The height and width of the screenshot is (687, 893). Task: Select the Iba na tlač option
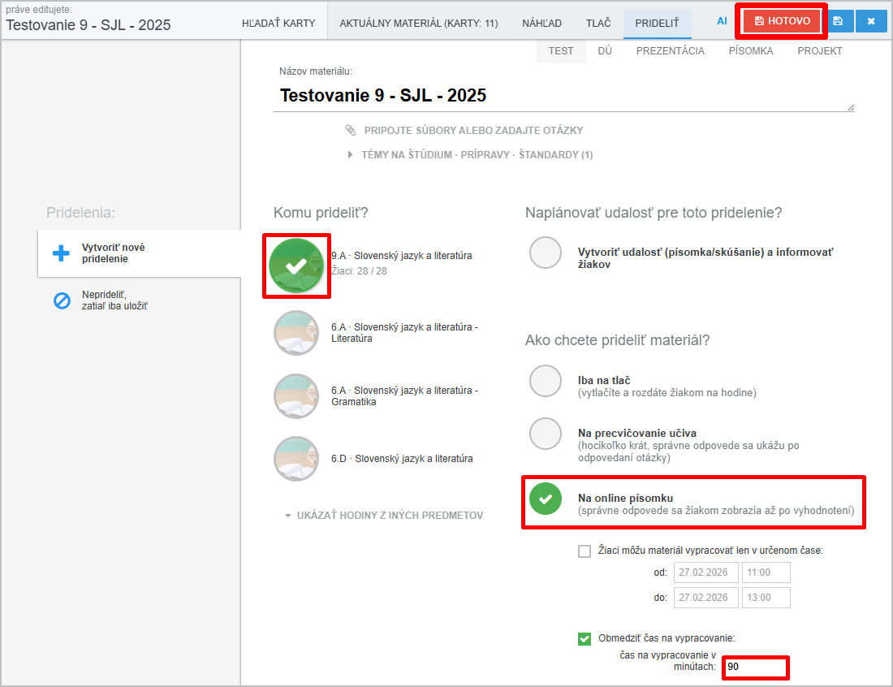tap(546, 381)
